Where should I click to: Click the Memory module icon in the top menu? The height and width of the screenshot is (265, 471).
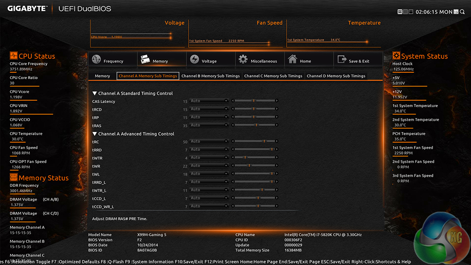coord(145,59)
